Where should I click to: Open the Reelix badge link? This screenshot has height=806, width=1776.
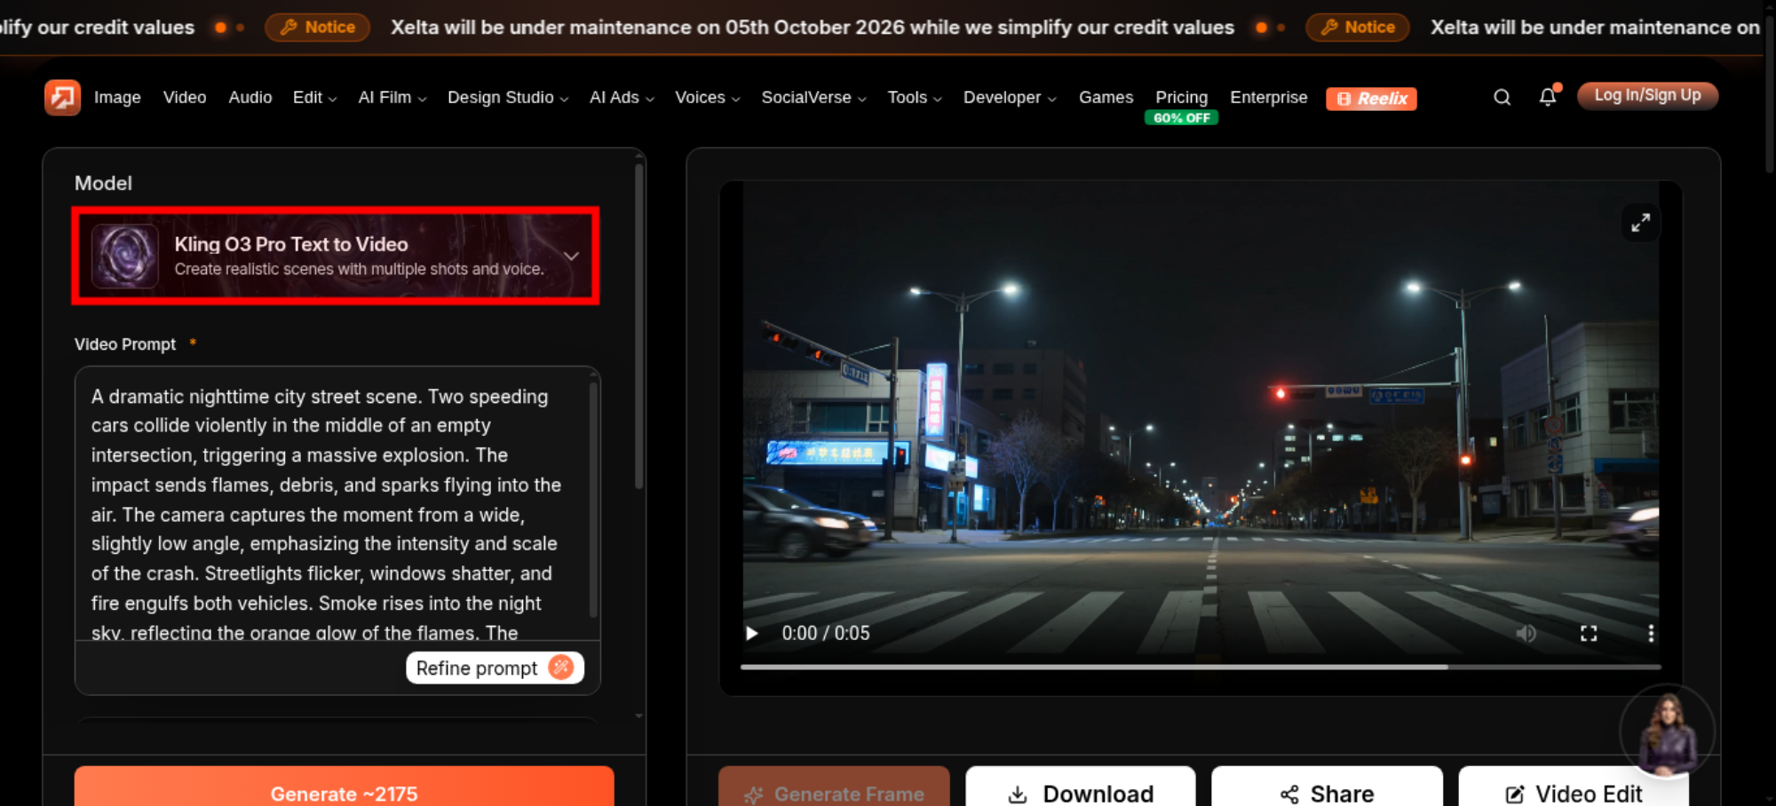point(1371,99)
